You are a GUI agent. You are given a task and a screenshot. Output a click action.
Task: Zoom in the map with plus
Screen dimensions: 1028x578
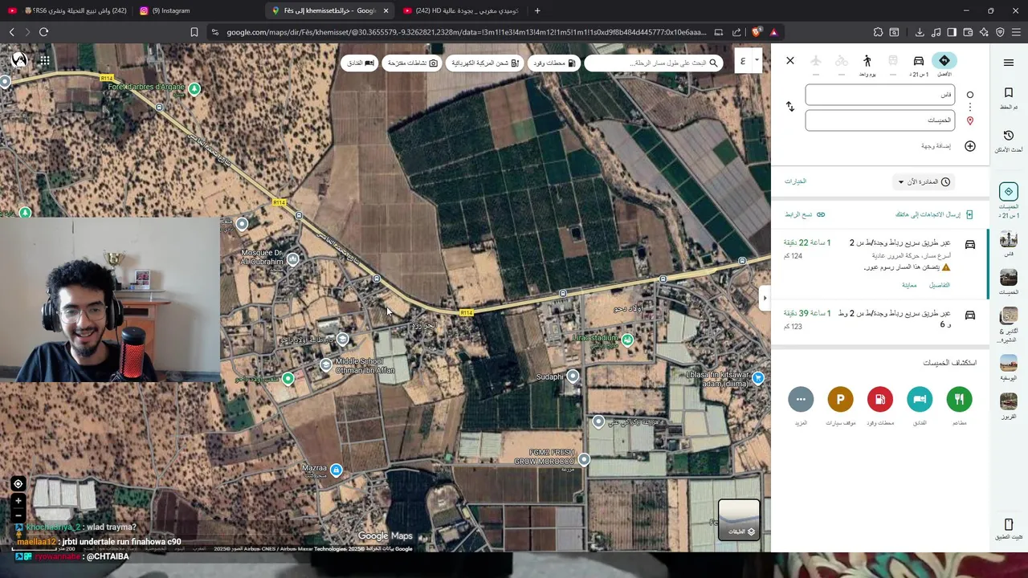(18, 501)
